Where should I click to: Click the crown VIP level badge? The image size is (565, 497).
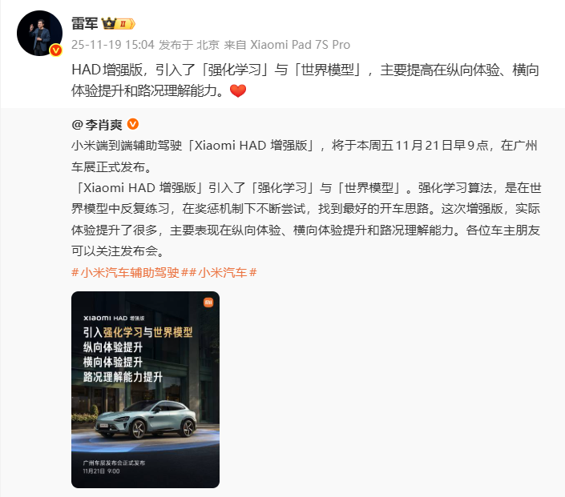point(119,24)
